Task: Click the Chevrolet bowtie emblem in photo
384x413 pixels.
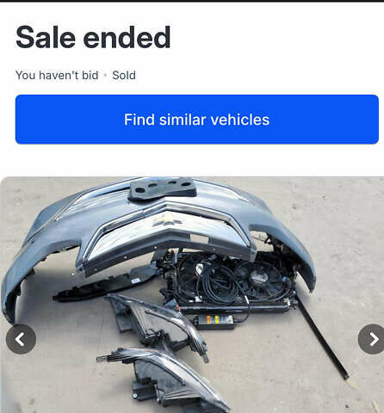Action: (x=167, y=220)
